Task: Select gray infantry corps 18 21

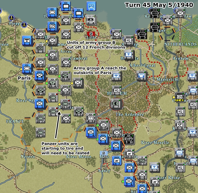Action: (52, 41)
